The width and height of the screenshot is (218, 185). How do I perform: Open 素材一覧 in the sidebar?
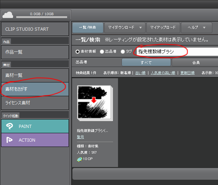(x=35, y=75)
